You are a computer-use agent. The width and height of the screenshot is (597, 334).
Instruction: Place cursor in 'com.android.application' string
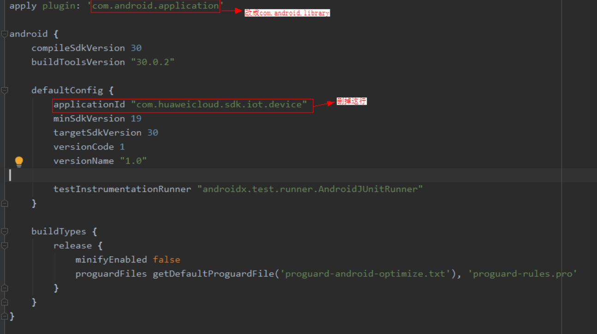coord(155,6)
